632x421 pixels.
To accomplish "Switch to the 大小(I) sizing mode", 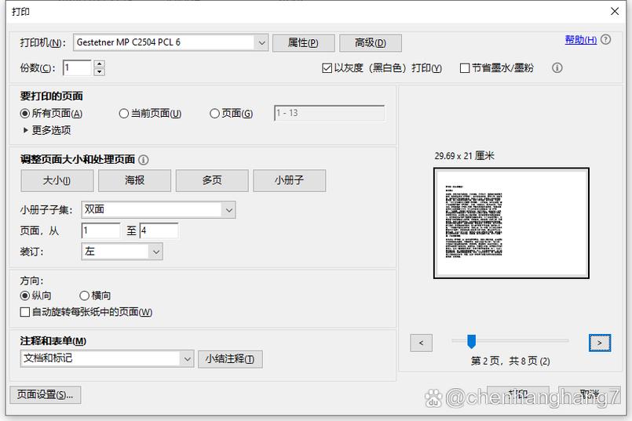I will click(x=57, y=180).
